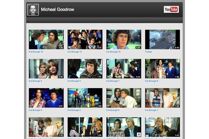Viewport: 209px width, 139px height.
Task: Open the '8 is Enough 7' title link
Action: point(113,81)
